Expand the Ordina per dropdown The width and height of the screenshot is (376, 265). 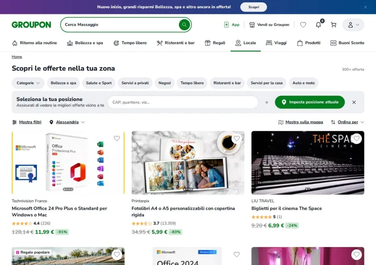(x=348, y=122)
